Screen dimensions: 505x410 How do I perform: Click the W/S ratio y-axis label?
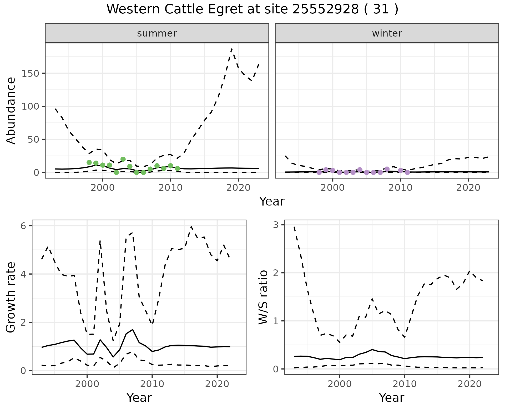(263, 297)
